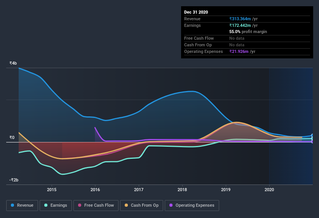Click the ₹0 y-axis label
The height and width of the screenshot is (218, 319).
pos(12,137)
